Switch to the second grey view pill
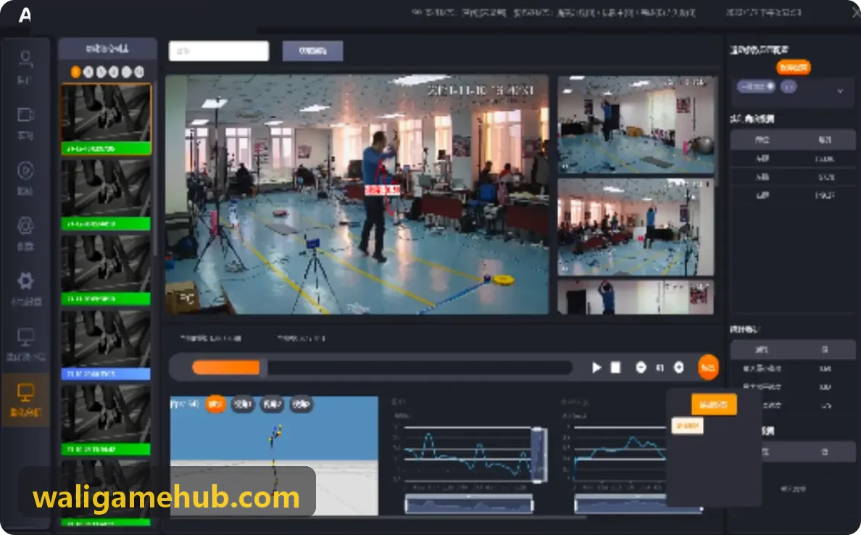This screenshot has width=861, height=535. coord(272,405)
